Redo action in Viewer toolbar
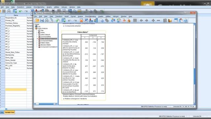 click(x=75, y=20)
